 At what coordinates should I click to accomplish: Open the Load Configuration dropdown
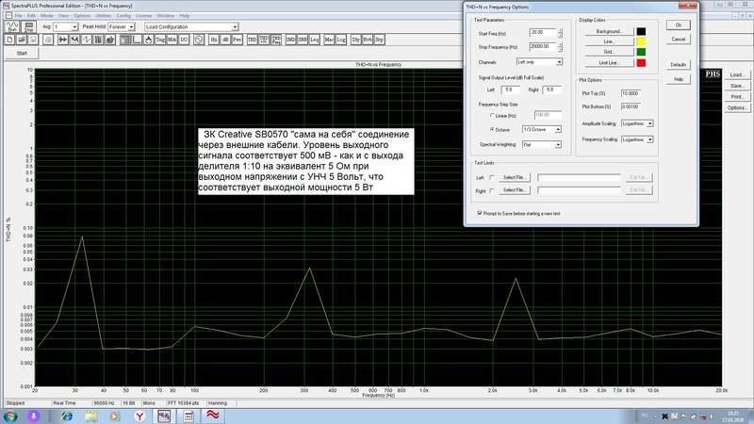[191, 27]
